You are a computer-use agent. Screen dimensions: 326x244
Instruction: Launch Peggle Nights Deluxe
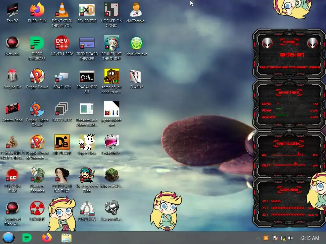[x=37, y=114]
